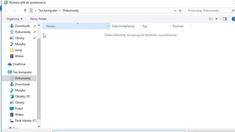This screenshot has height=132, width=235.
Task: Sort by the Nazwa column header
Action: tap(74, 26)
